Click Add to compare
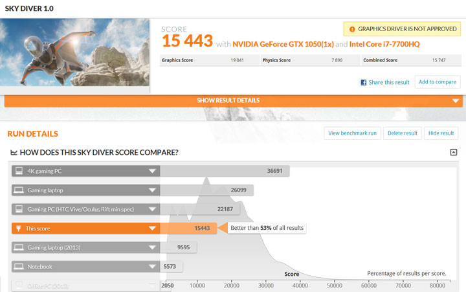Screen dimensions: 466x292 click(x=437, y=82)
